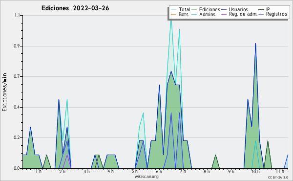Click the 0.7 y-axis value label
Screen dimensions: 293x181
[17, 76]
